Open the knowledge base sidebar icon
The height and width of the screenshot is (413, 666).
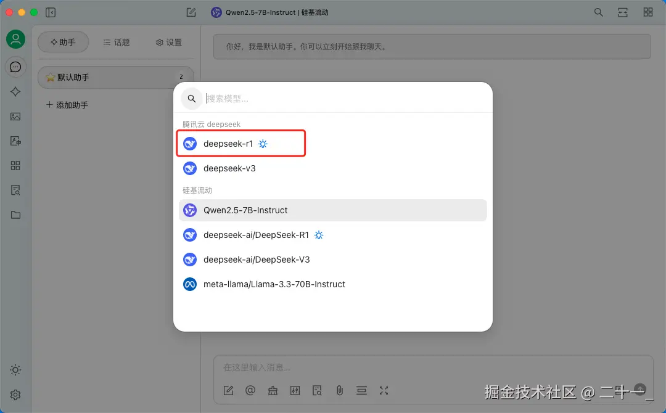coord(15,190)
